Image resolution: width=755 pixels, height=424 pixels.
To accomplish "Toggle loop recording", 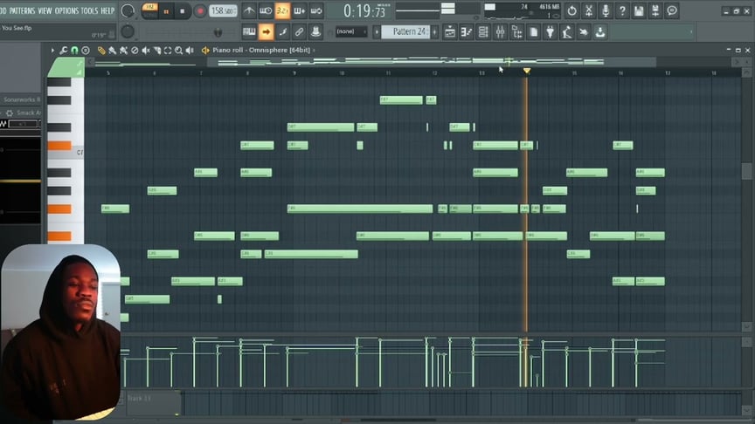I will pyautogui.click(x=315, y=10).
